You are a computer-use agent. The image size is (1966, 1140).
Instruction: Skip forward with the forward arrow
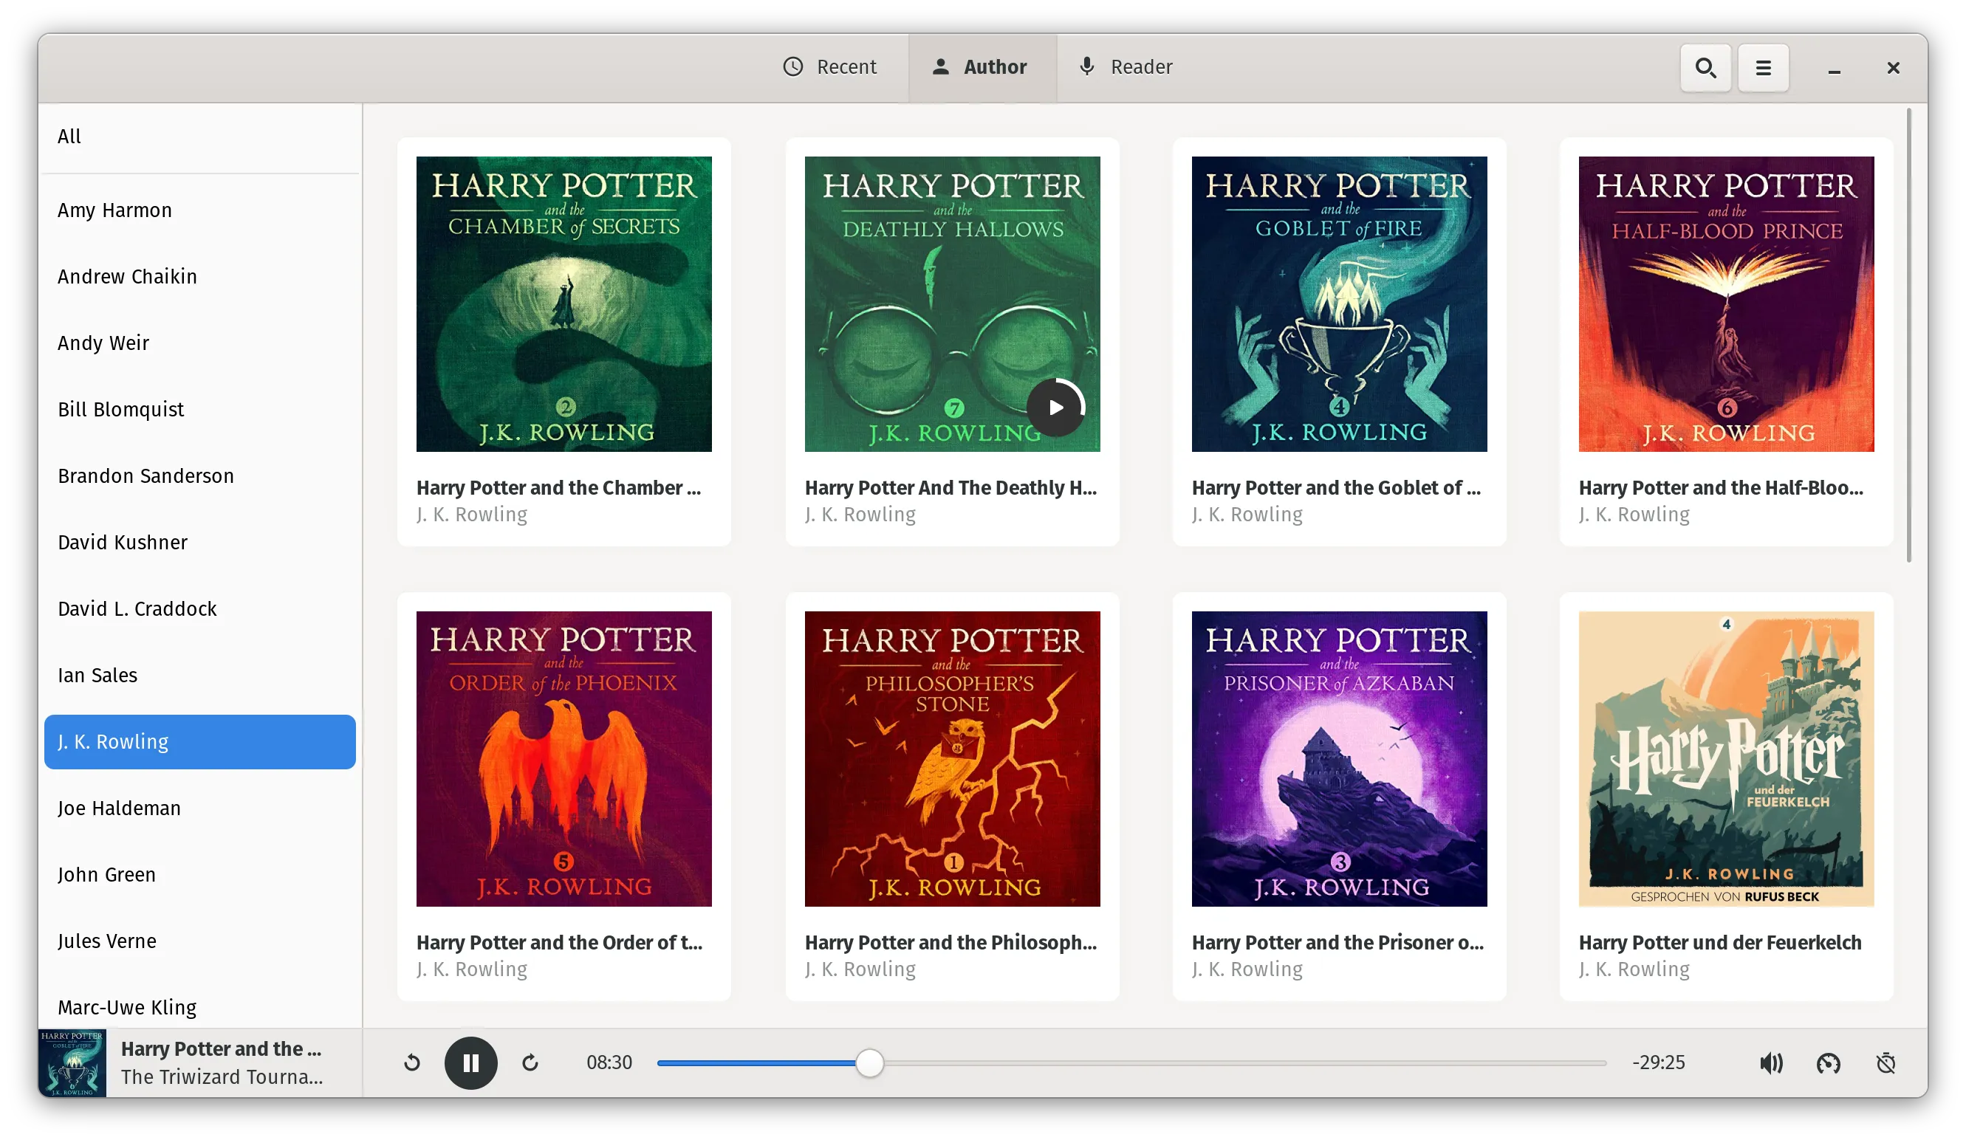point(530,1062)
